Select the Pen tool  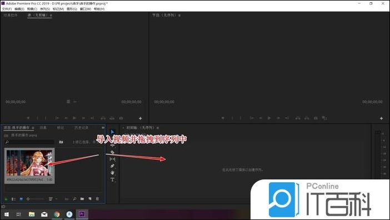coord(112,166)
